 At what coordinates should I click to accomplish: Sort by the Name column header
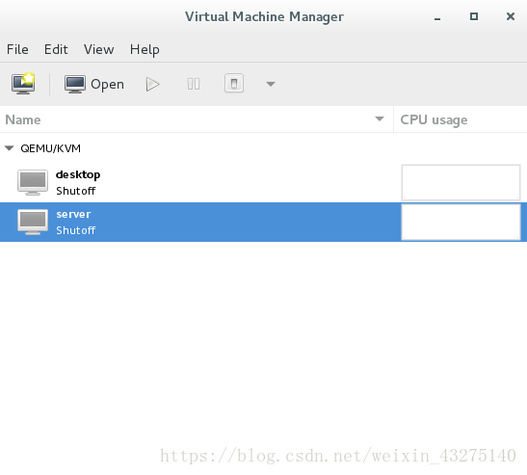point(197,119)
